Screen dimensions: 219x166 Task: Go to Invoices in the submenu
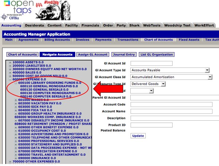[82, 40]
